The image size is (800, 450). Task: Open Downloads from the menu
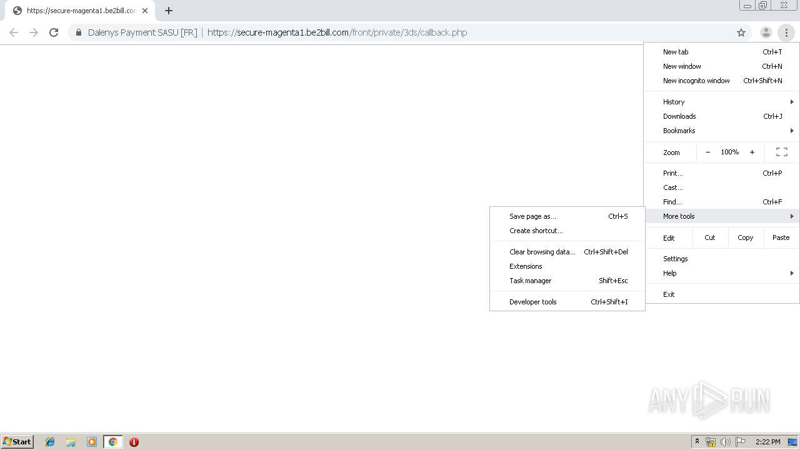point(722,116)
